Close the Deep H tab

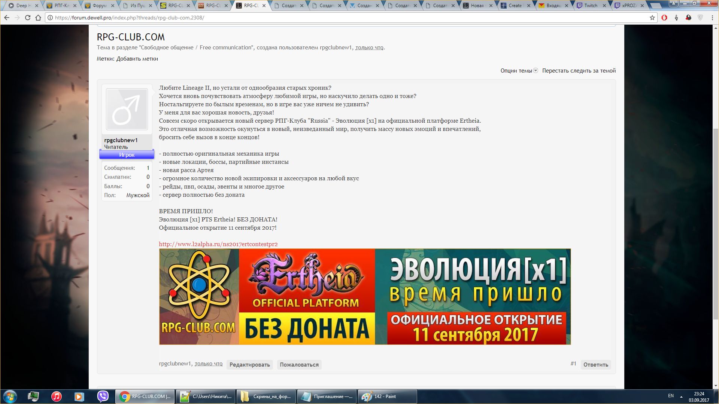[37, 6]
